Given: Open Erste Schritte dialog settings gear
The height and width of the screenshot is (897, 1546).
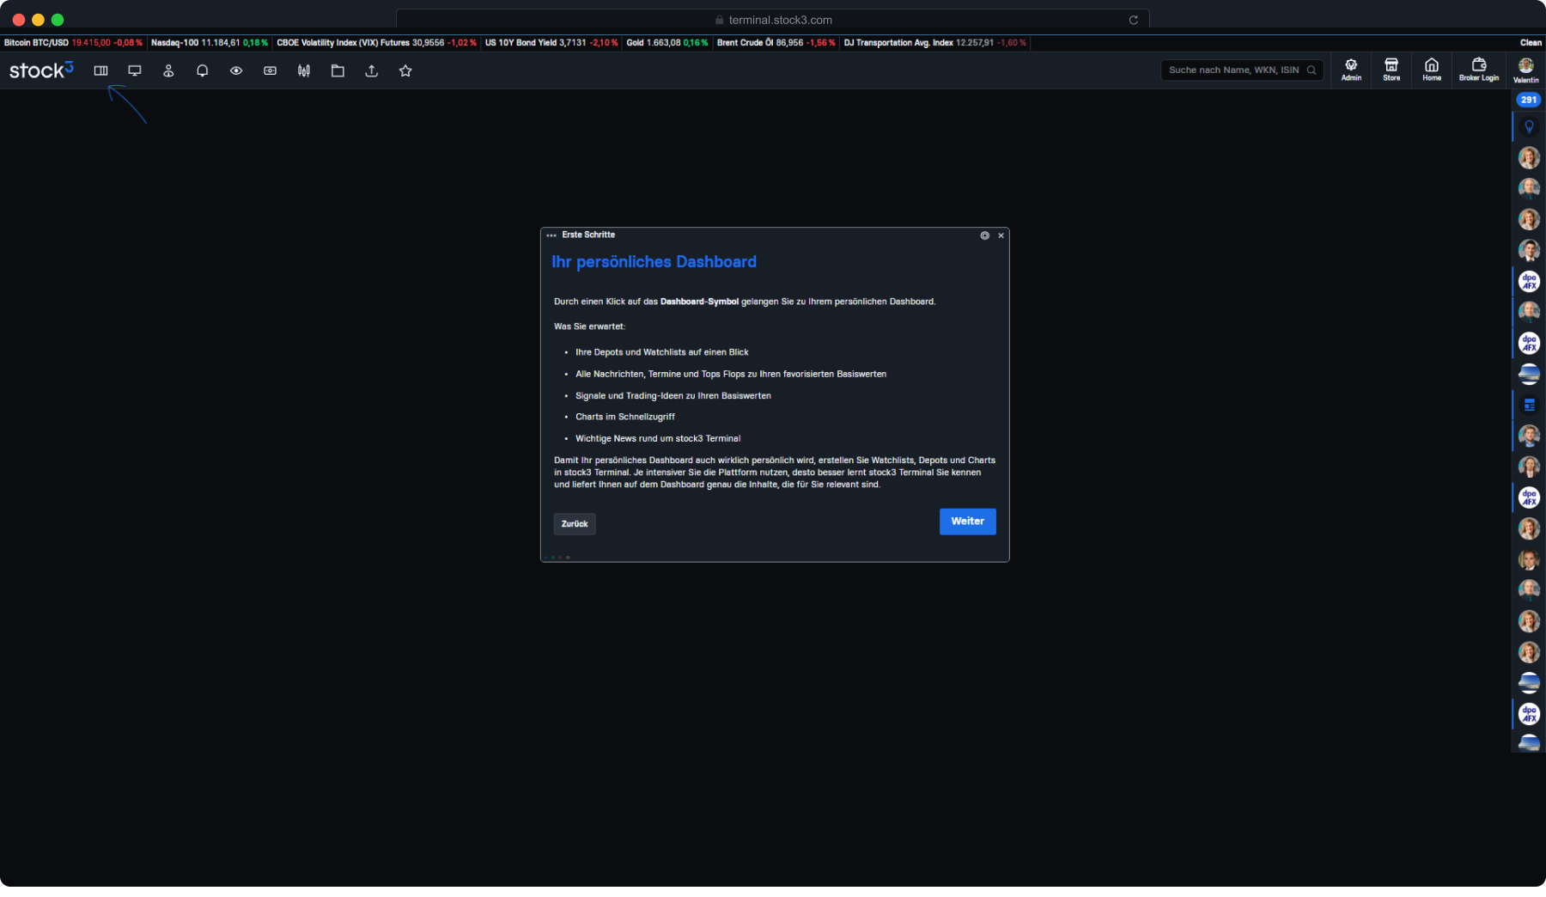Looking at the screenshot, I should pos(985,235).
